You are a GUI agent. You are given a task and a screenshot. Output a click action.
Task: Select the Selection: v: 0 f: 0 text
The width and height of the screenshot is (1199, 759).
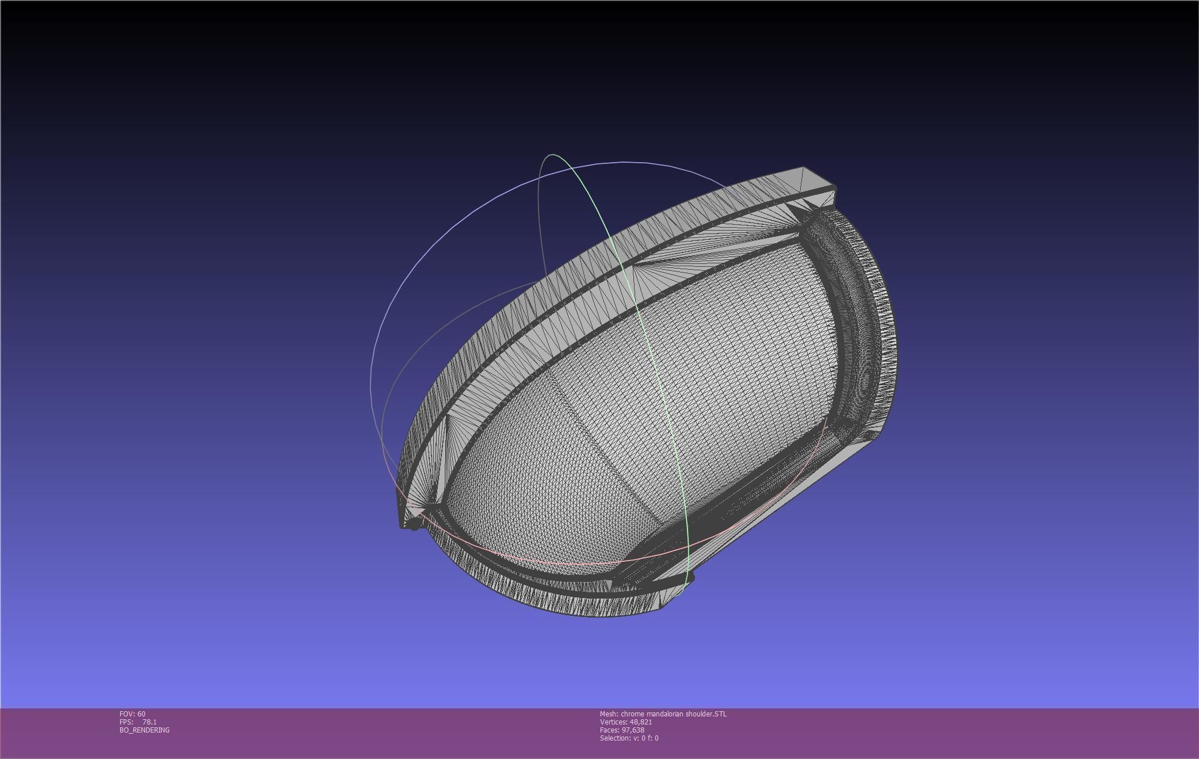coord(629,738)
